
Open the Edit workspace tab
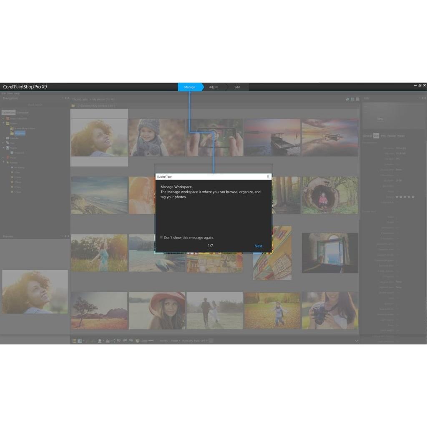tap(237, 87)
